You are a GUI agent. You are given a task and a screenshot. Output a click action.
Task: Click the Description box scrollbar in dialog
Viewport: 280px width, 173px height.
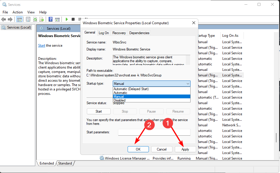click(188, 60)
